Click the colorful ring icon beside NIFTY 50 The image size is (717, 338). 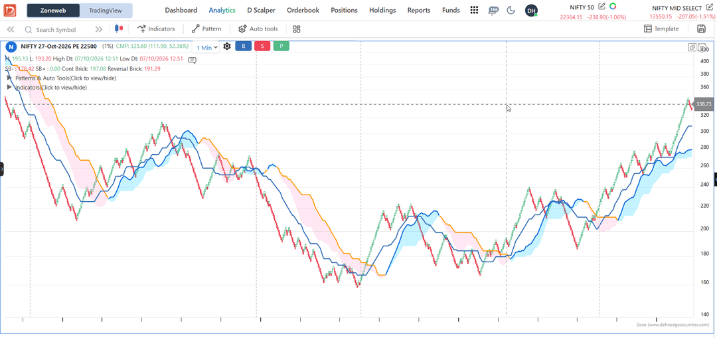point(613,6)
